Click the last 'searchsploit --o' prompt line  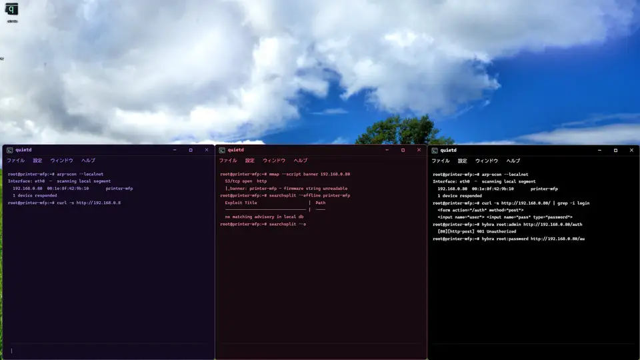tap(263, 224)
